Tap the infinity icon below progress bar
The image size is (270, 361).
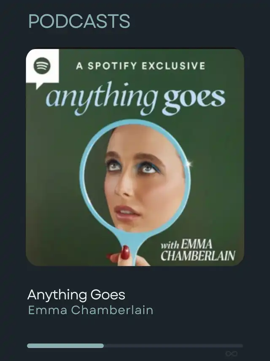(231, 353)
